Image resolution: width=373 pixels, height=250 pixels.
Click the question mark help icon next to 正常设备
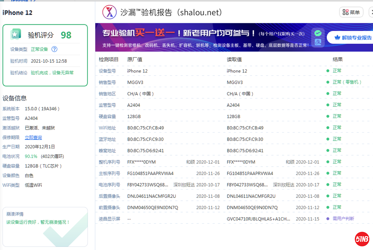55,49
